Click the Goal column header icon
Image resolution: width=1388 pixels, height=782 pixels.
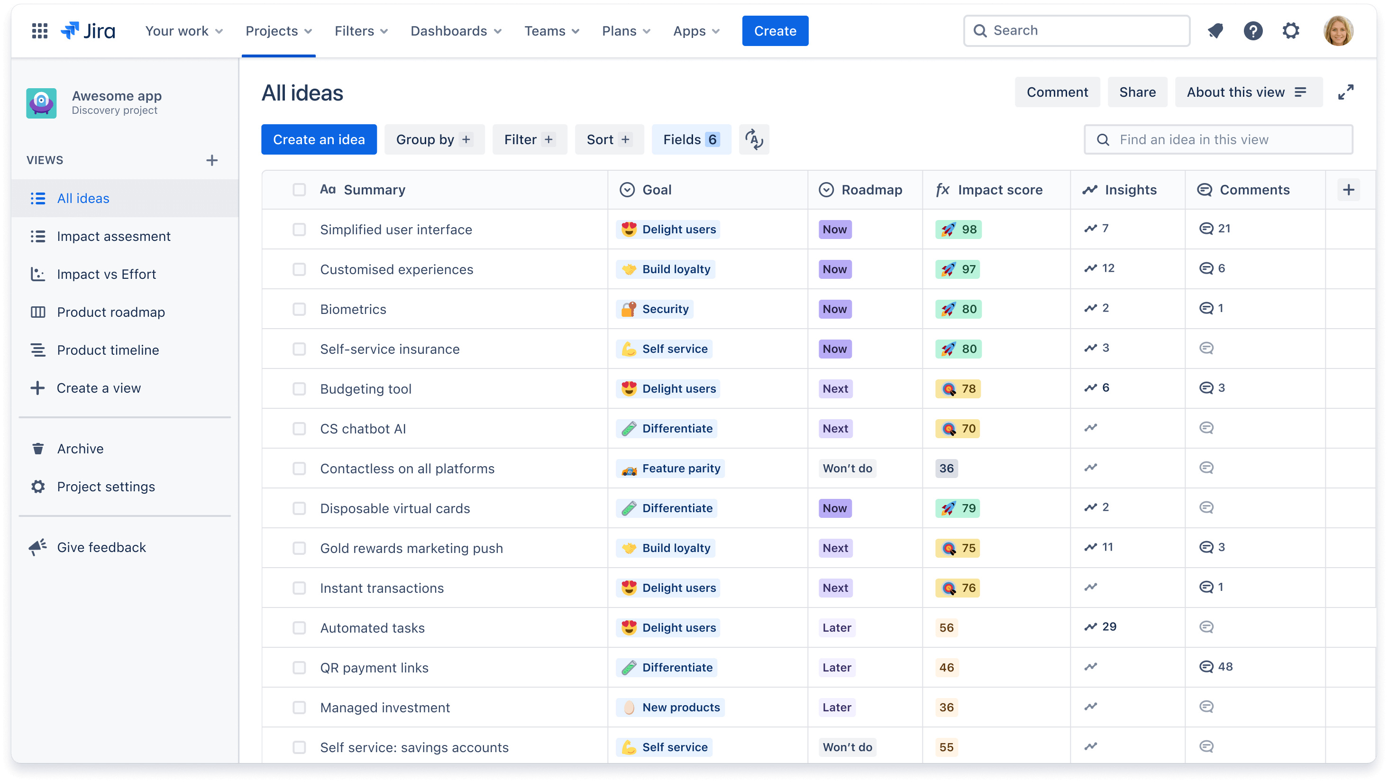627,189
